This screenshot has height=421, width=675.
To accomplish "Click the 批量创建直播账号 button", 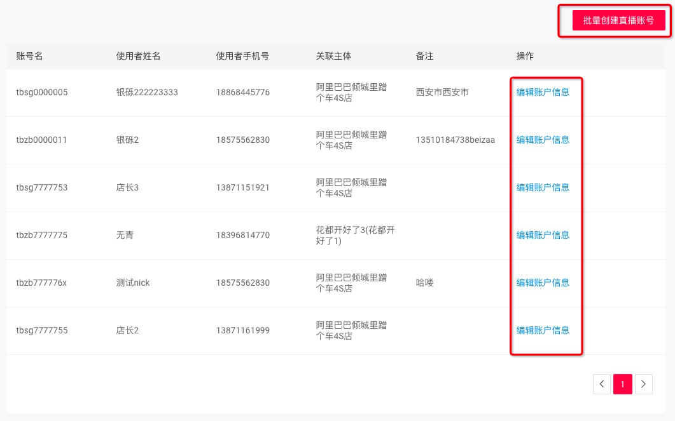I will coord(618,20).
